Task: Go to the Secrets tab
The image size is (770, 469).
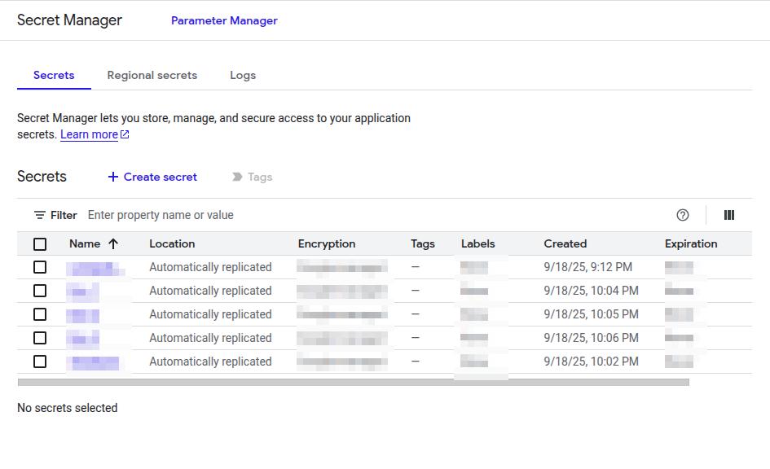Action: click(x=54, y=75)
